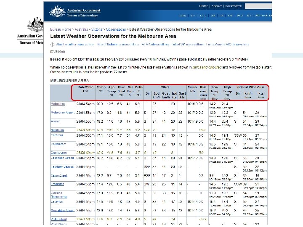This screenshot has height=227, width=303.
Task: Click the Melbourne Airport pressure value 1017.0
Action: coord(192,113)
